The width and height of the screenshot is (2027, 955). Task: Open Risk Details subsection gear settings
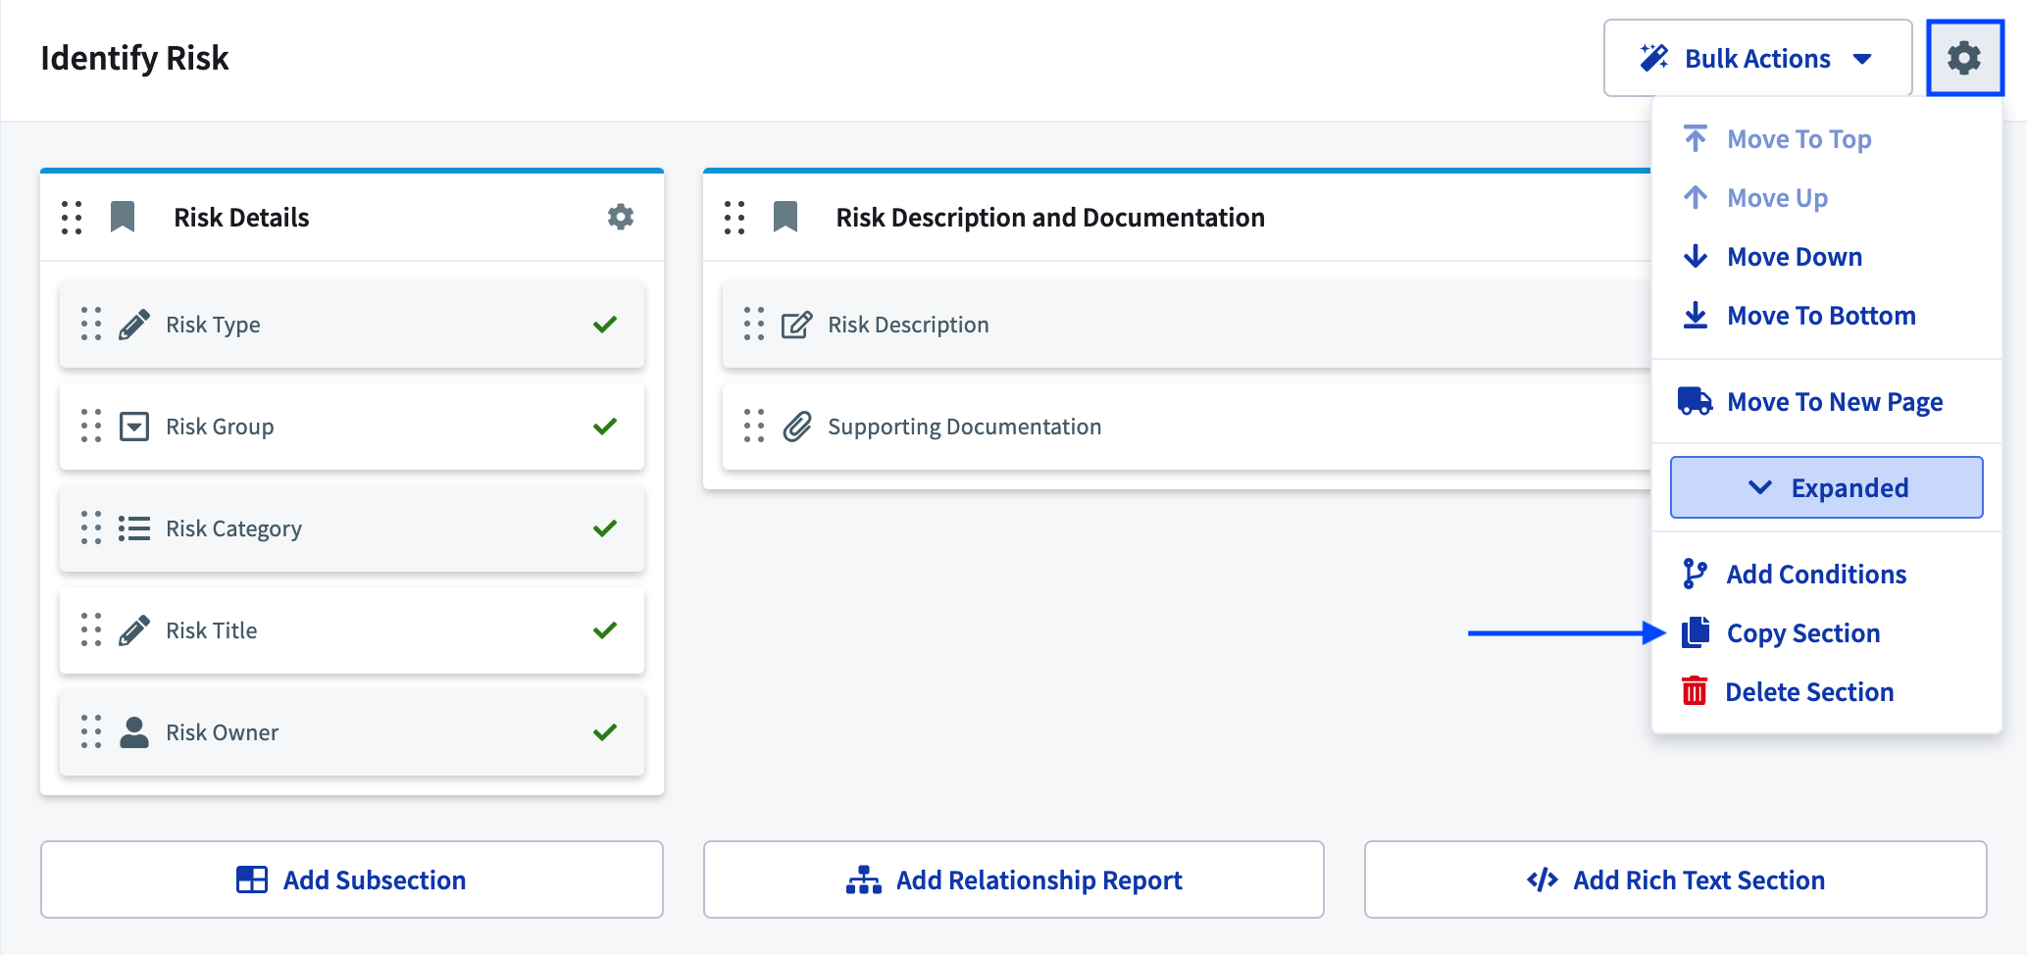tap(620, 217)
